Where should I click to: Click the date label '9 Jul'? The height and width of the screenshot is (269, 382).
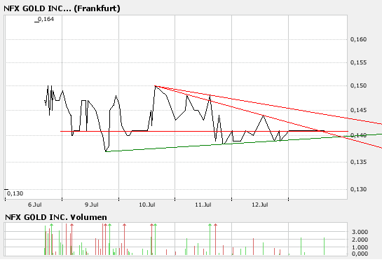tap(92, 205)
